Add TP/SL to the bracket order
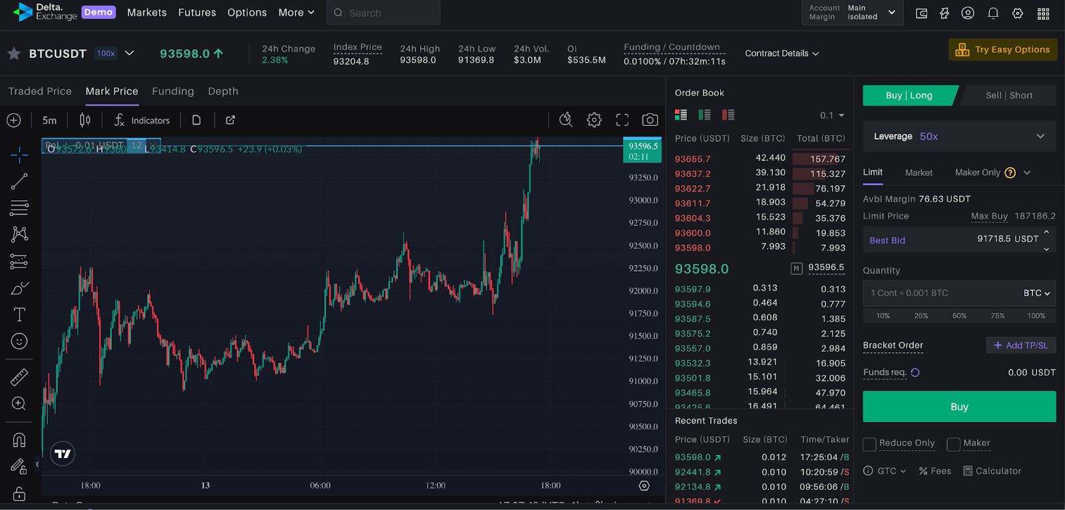The height and width of the screenshot is (510, 1065). tap(1021, 346)
